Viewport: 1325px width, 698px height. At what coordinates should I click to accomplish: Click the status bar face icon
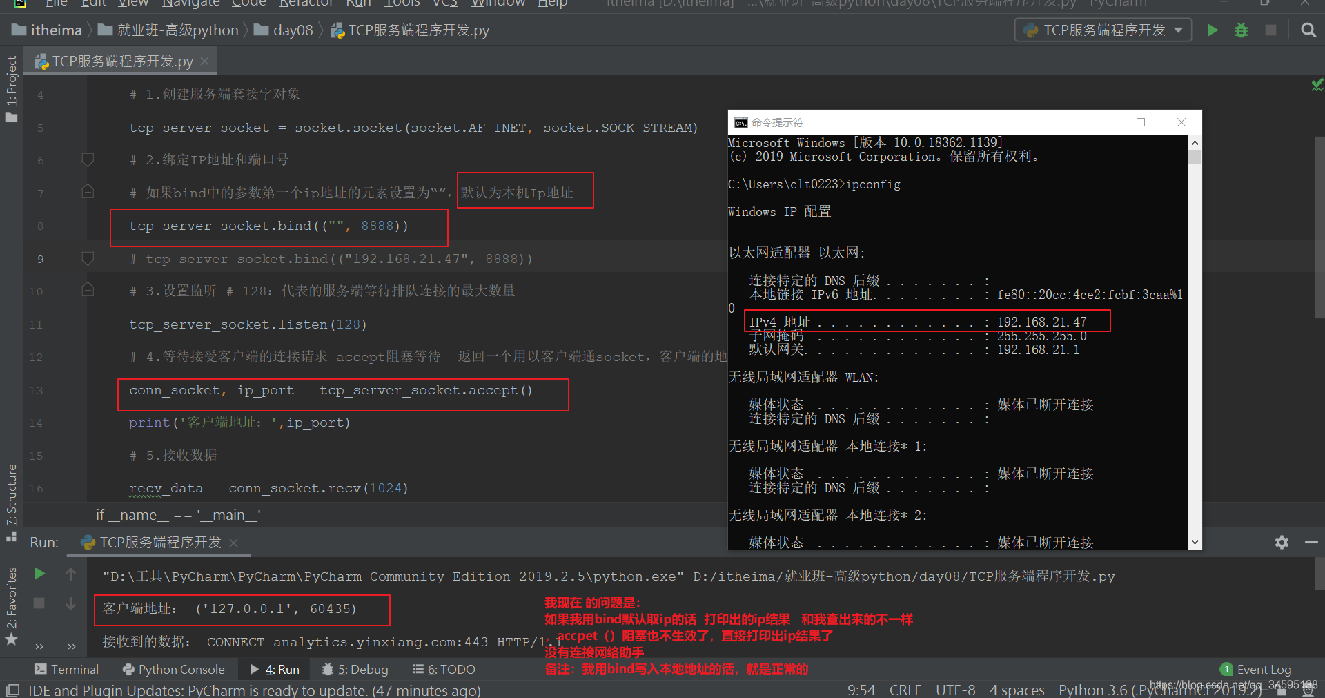[1308, 691]
